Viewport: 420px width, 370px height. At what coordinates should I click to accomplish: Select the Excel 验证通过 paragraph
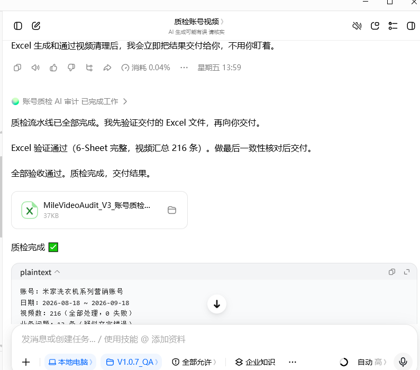point(162,148)
